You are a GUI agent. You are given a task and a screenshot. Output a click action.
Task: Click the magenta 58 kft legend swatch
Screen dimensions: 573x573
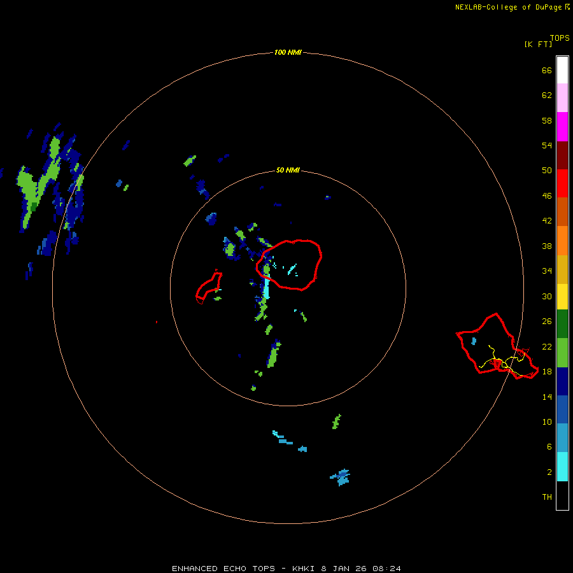562,127
